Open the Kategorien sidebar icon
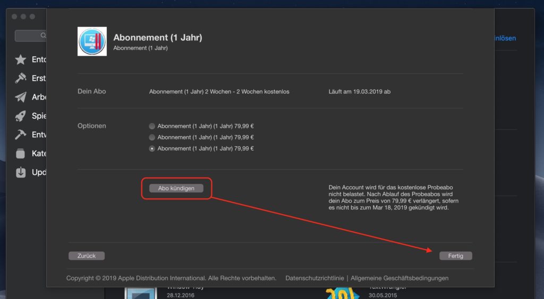Image resolution: width=544 pixels, height=299 pixels. point(21,153)
